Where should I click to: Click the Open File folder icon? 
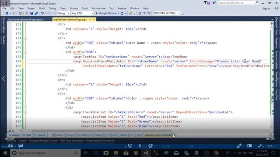click(x=27, y=14)
